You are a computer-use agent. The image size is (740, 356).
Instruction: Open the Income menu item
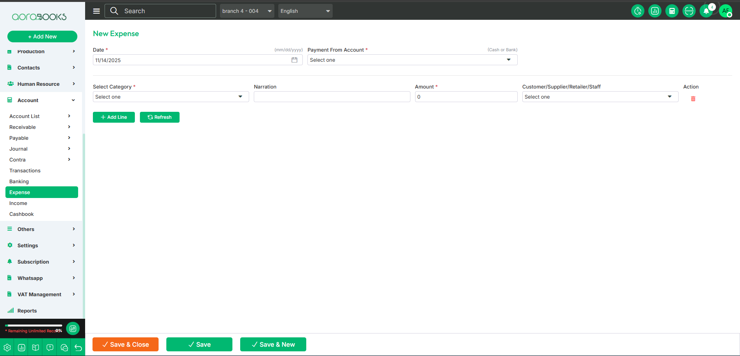click(18, 203)
